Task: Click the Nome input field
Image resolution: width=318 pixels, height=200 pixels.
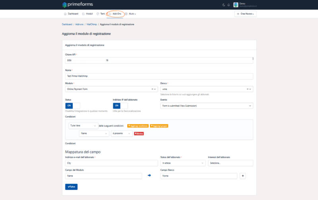Action: pos(159,76)
